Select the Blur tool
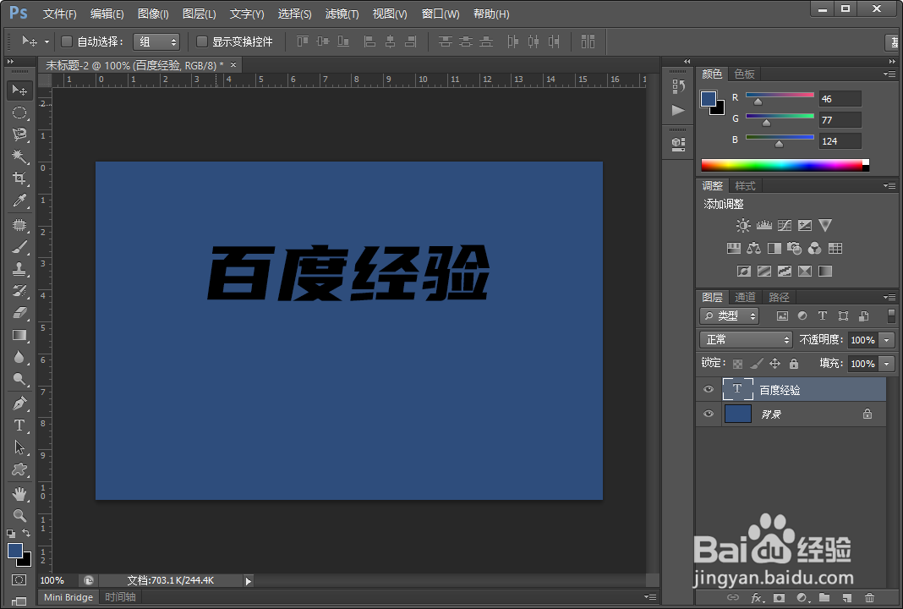The image size is (903, 609). click(x=19, y=357)
